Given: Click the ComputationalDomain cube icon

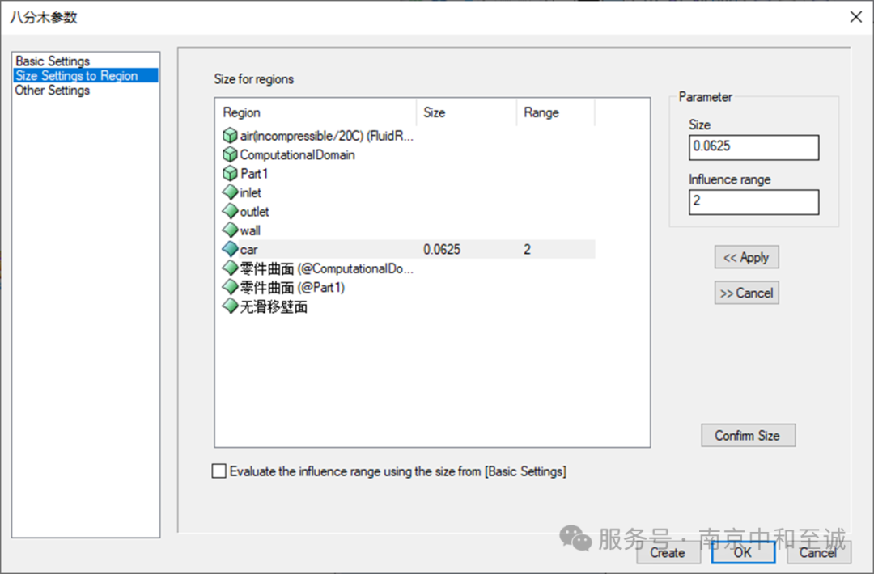Looking at the screenshot, I should click(230, 154).
